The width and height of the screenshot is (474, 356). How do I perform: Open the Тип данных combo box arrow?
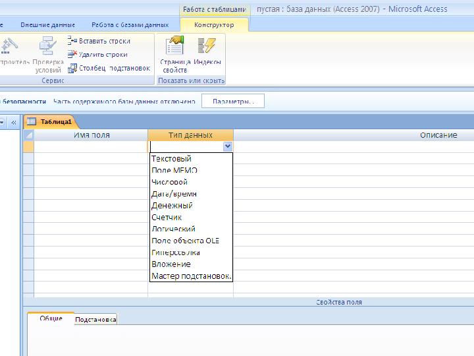point(228,146)
